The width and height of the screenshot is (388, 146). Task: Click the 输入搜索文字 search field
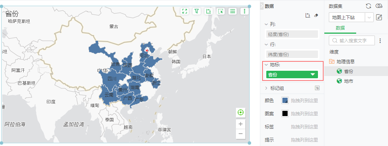tap(352, 40)
